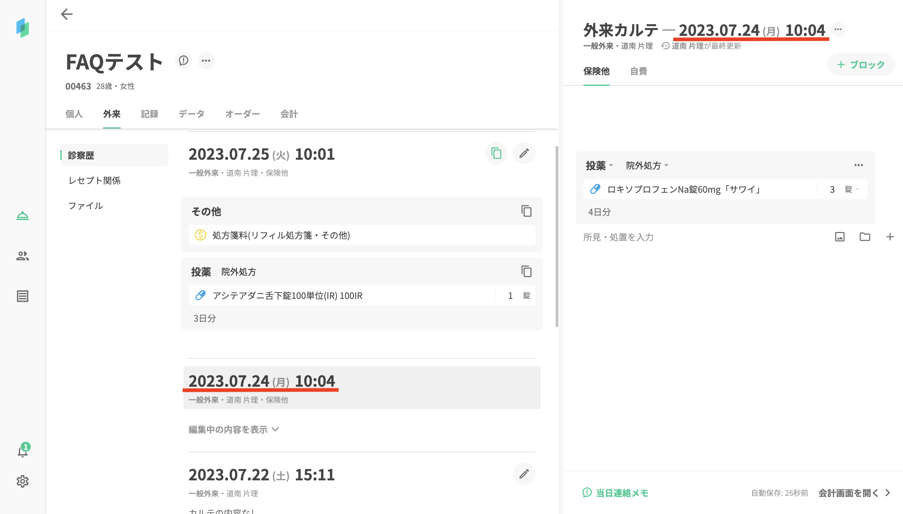Click the 所見・処置を入力 field

pyautogui.click(x=618, y=237)
